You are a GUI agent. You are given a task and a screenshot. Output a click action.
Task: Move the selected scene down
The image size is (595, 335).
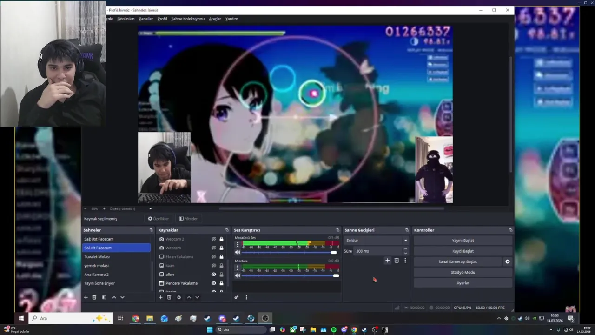[122, 297]
